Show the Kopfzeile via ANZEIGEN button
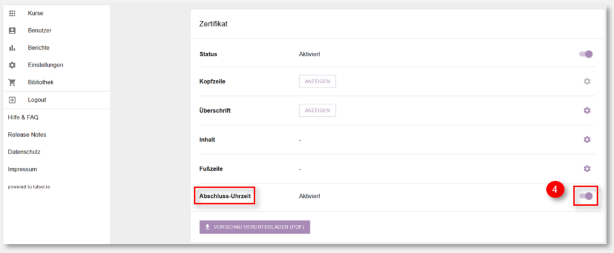 pos(318,82)
